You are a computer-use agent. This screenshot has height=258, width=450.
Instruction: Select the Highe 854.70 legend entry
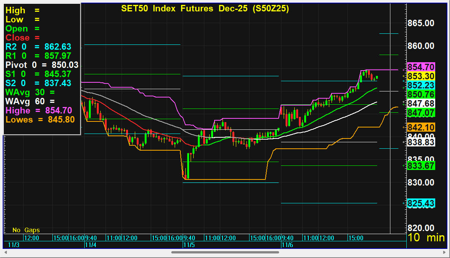38,110
